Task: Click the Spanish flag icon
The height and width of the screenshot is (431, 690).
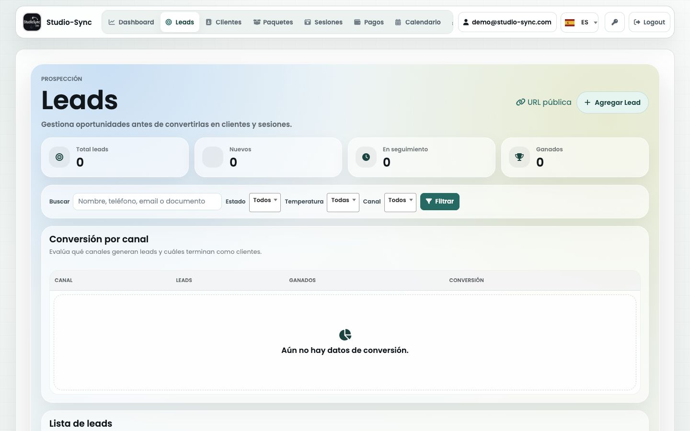Action: click(570, 23)
